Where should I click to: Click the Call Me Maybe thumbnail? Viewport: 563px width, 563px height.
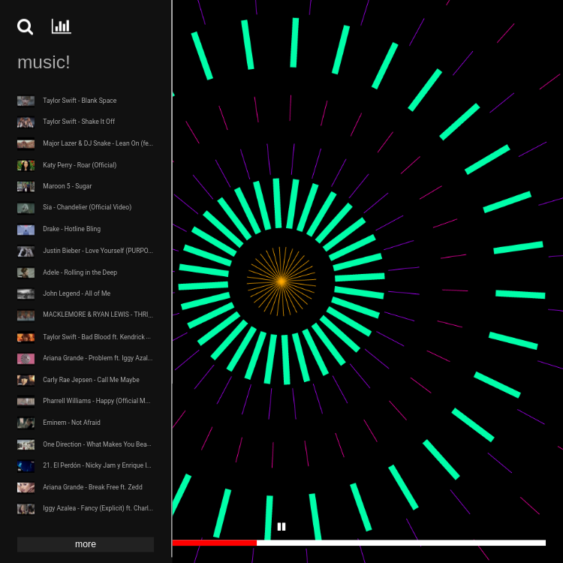(26, 381)
